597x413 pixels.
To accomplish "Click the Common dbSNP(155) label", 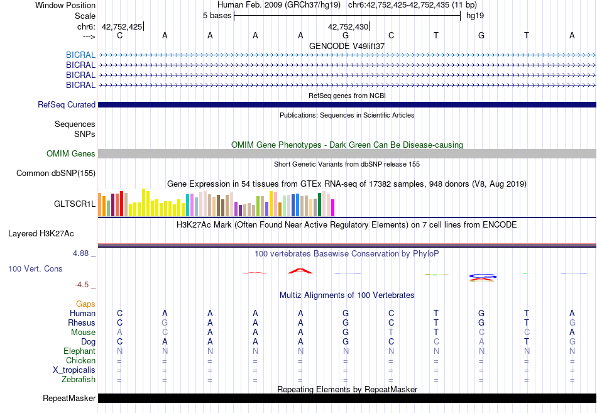I will point(56,173).
